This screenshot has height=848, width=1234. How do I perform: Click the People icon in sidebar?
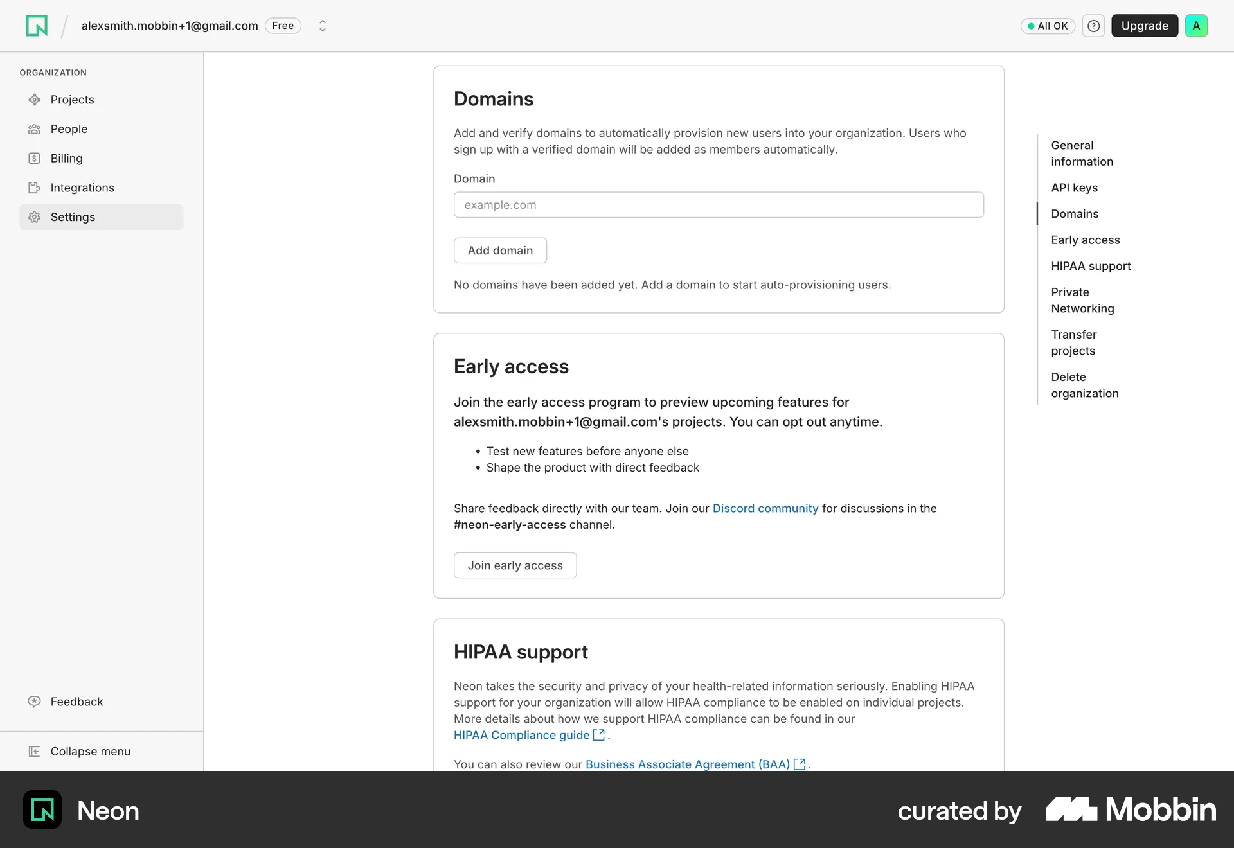[x=35, y=129]
